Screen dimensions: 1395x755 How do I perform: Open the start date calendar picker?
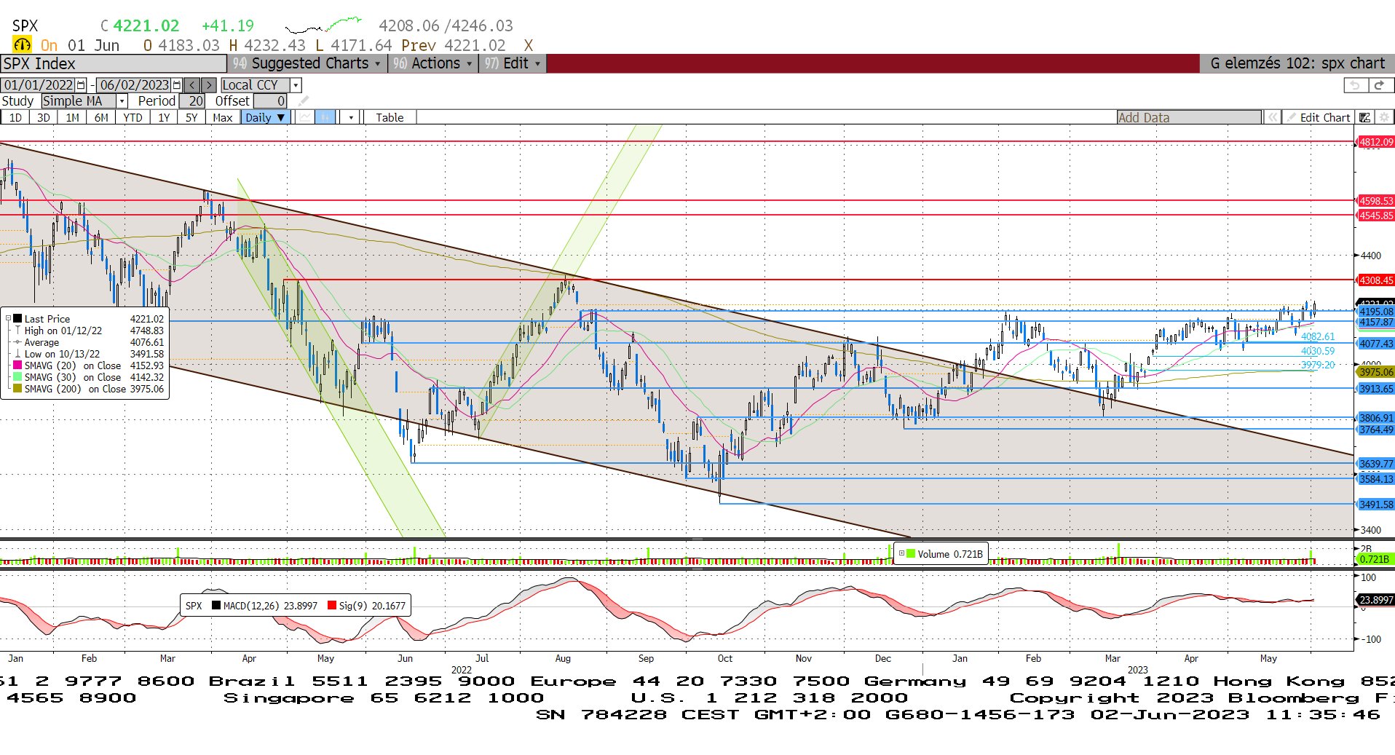tap(81, 85)
